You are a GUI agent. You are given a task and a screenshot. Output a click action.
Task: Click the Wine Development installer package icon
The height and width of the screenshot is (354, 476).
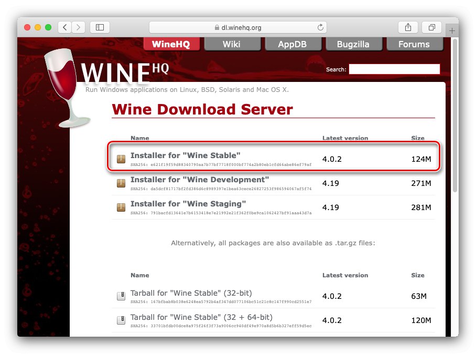click(121, 183)
